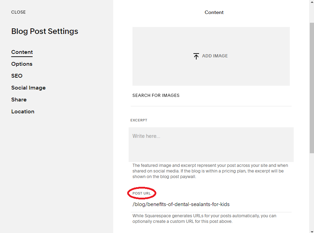Edit the Post URL field

[x=211, y=204]
